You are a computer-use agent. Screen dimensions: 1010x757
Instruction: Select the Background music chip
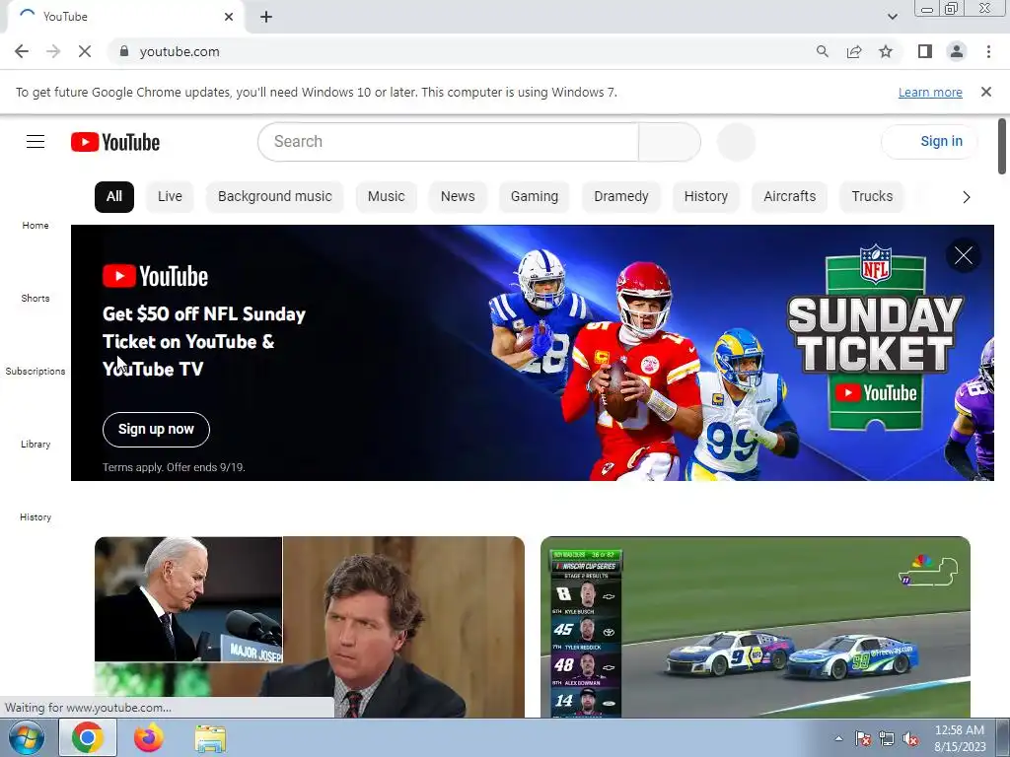275,197
